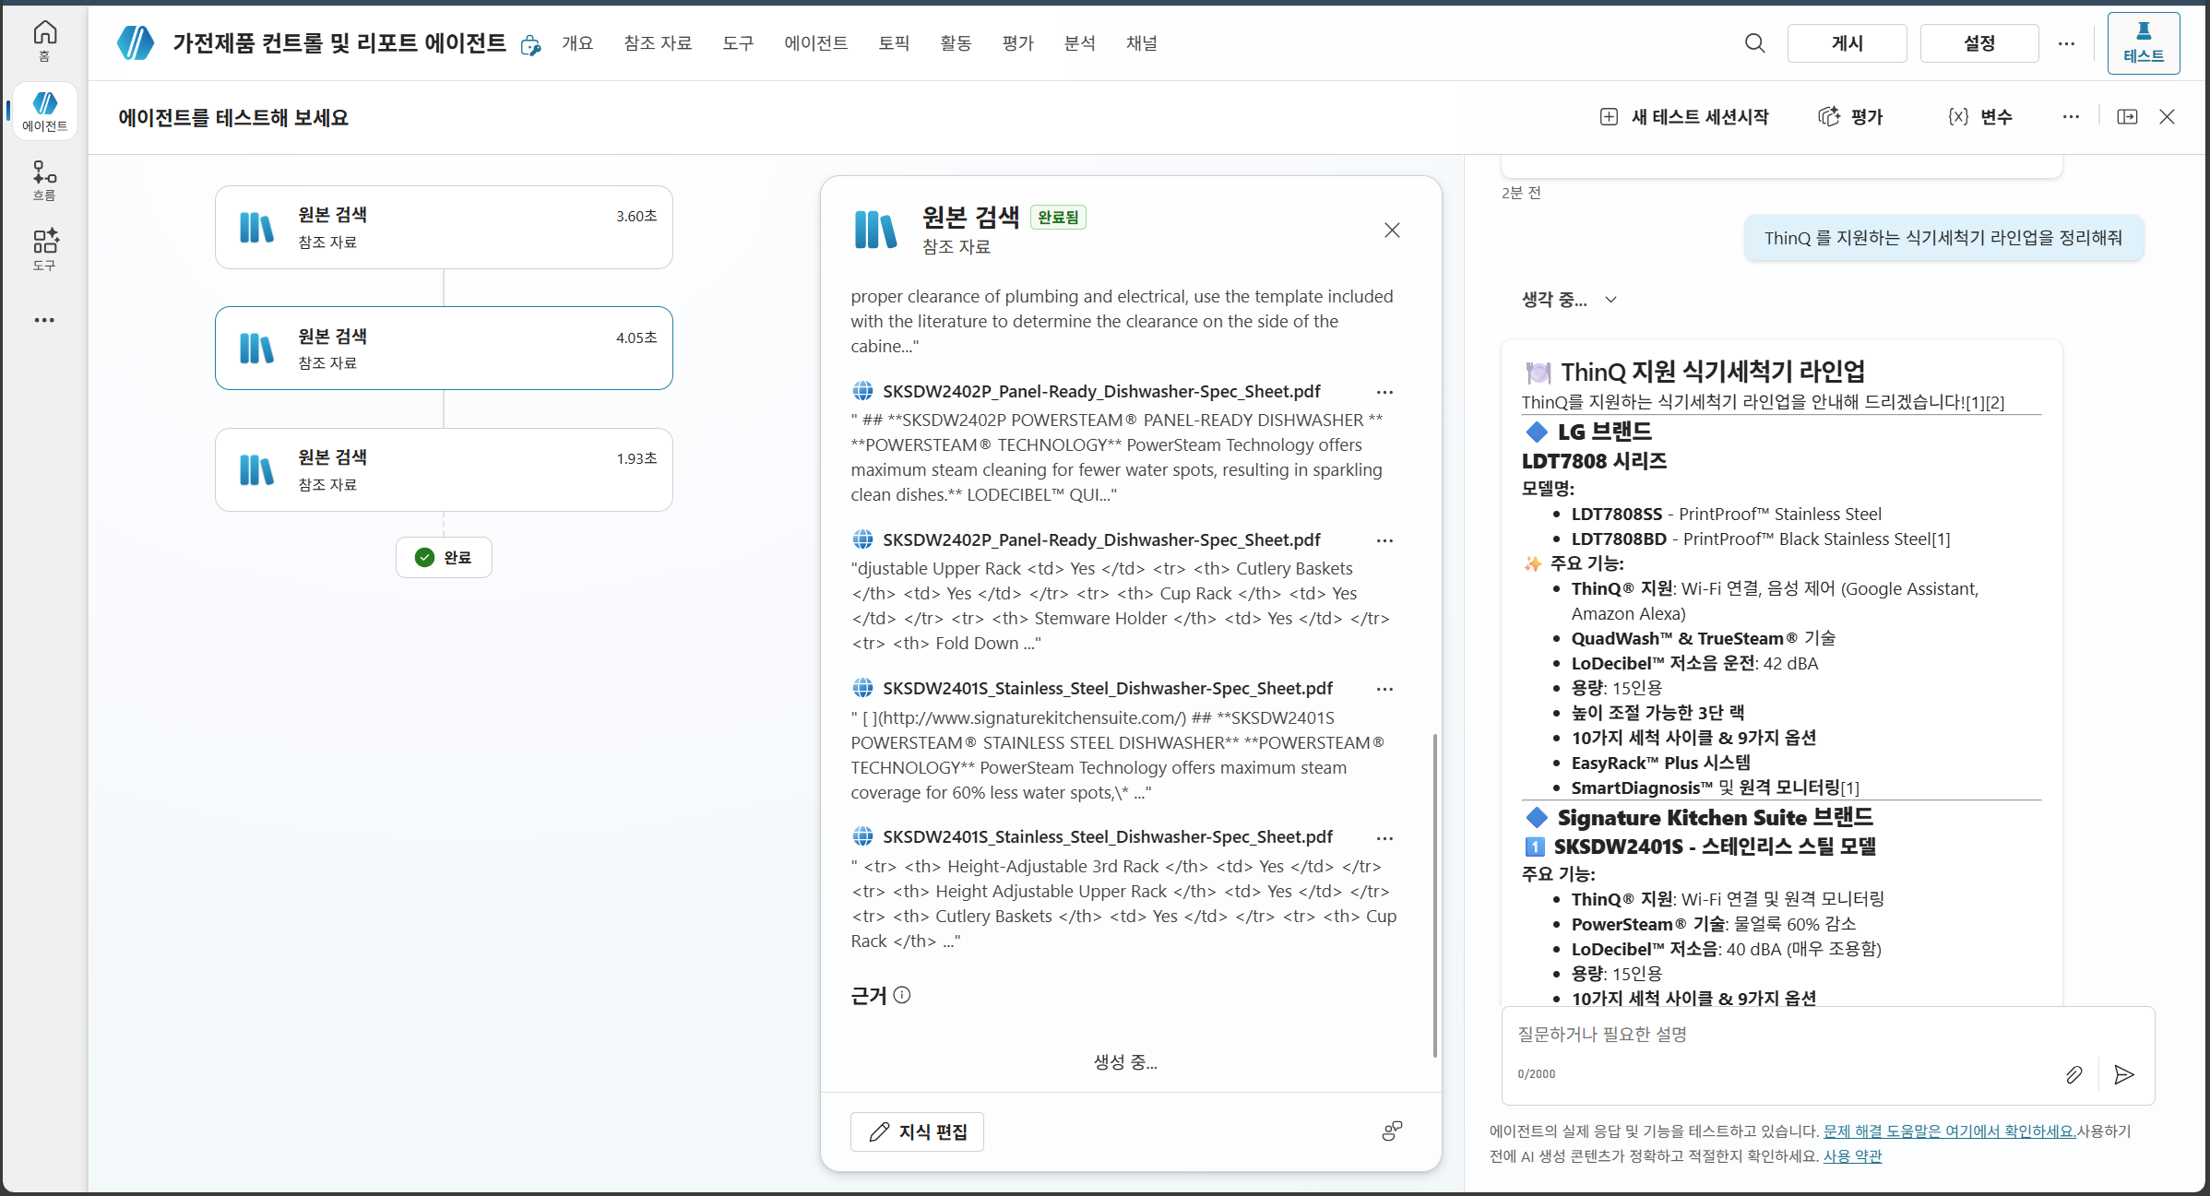The height and width of the screenshot is (1196, 2210).
Task: Expand the 생각 중... chevron
Action: [x=1610, y=300]
